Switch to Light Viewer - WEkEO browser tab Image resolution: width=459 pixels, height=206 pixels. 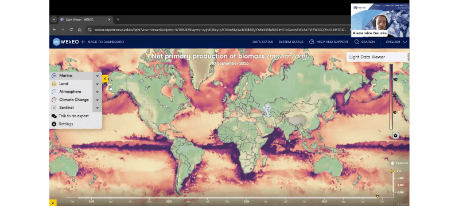click(85, 19)
